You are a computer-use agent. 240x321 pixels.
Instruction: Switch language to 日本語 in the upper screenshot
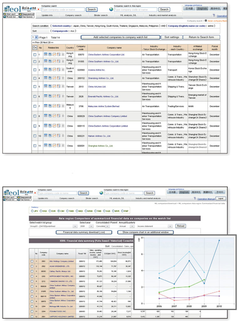189,8
